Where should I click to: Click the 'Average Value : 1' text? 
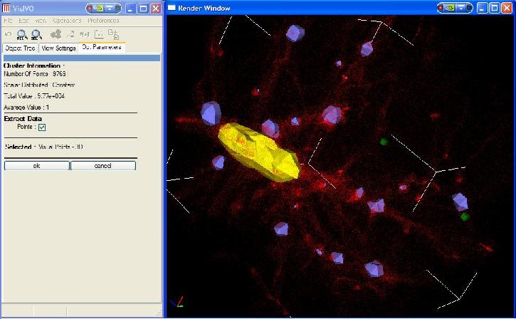coord(26,108)
